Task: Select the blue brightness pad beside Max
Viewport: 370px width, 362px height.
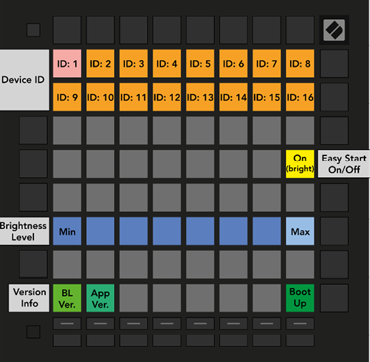Action: point(267,231)
